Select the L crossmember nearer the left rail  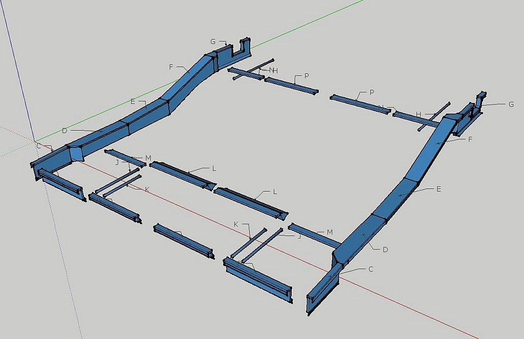coord(183,176)
